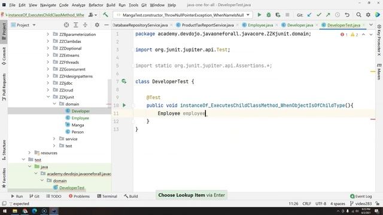
Task: Open user account icon dropdown in toolbar
Action: [x=92, y=15]
